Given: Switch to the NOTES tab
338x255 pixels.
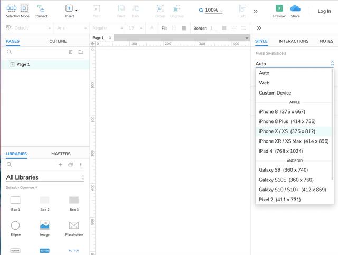Looking at the screenshot, I should pos(326,41).
